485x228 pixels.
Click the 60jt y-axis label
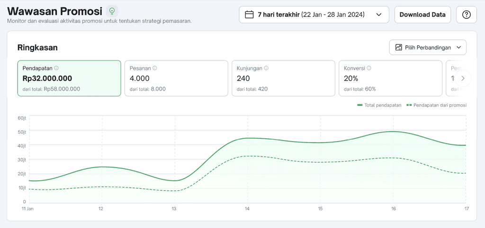(22, 118)
